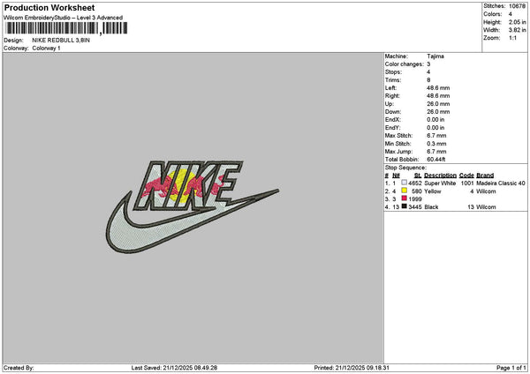Click the 'Down:' label

[x=393, y=112]
